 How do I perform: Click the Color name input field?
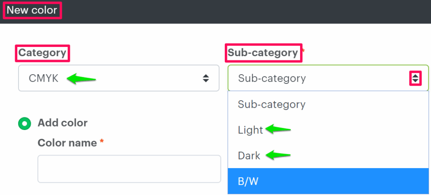pos(129,169)
